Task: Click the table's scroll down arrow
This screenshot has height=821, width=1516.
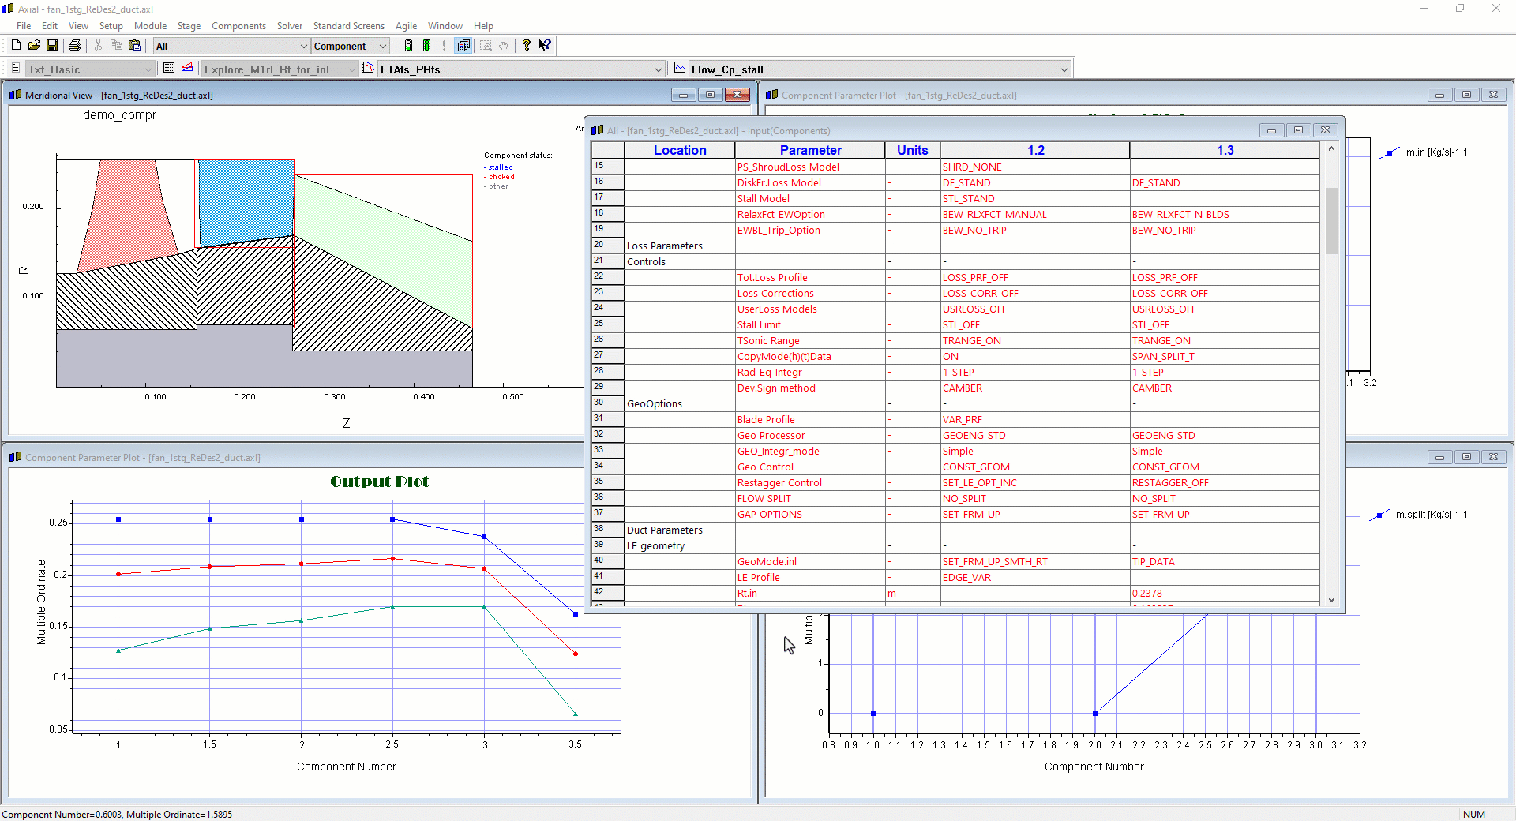Action: [1331, 600]
